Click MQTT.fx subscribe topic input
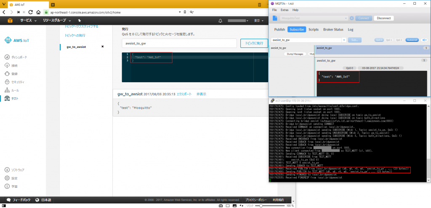Image resolution: width=431 pixels, height=208 pixels. click(306, 40)
